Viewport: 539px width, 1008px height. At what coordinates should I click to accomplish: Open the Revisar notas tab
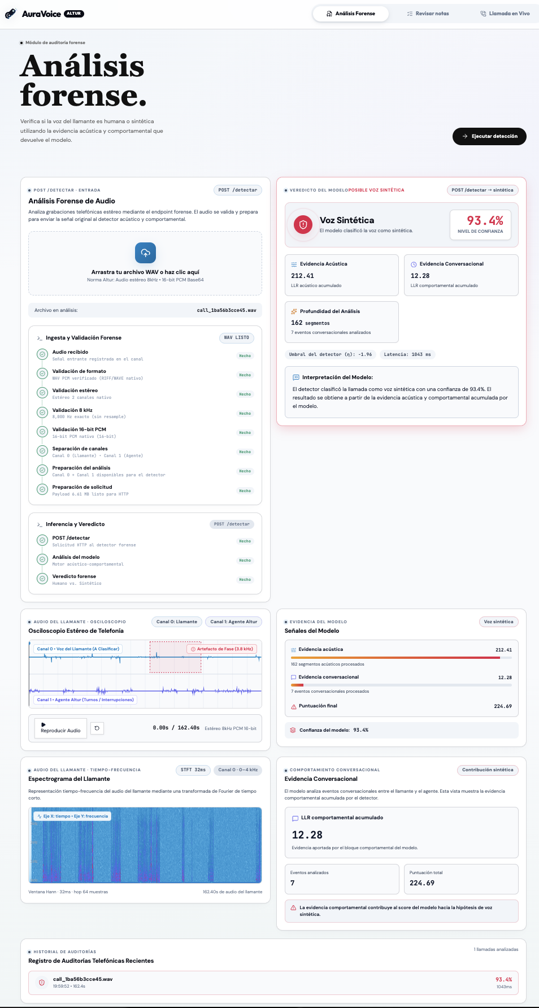[x=428, y=14]
